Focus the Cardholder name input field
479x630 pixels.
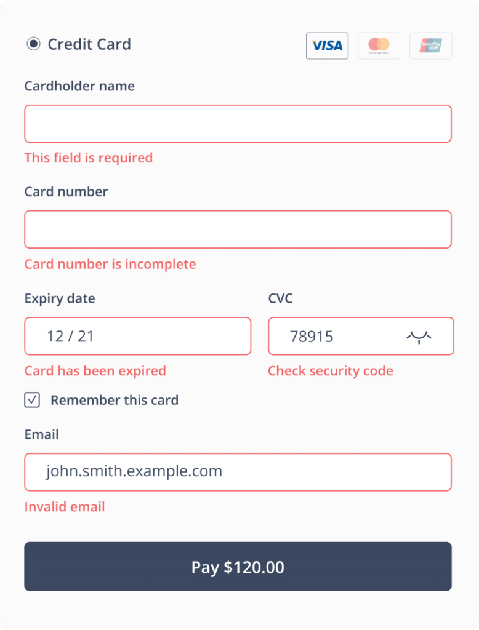click(238, 124)
